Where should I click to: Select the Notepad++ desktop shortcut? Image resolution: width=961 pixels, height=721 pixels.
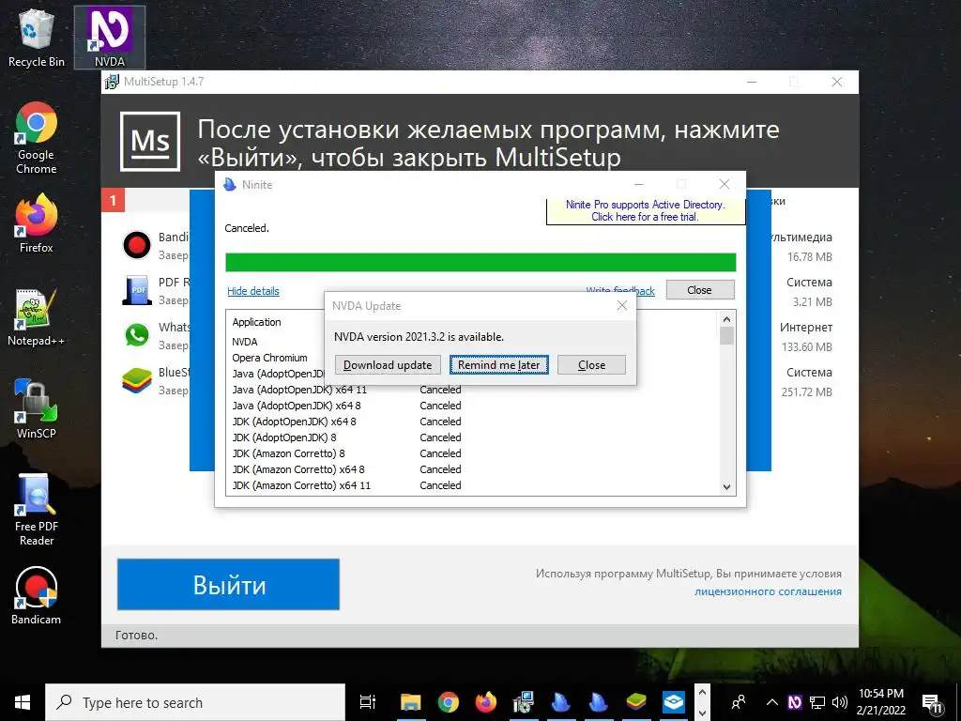[x=37, y=317]
